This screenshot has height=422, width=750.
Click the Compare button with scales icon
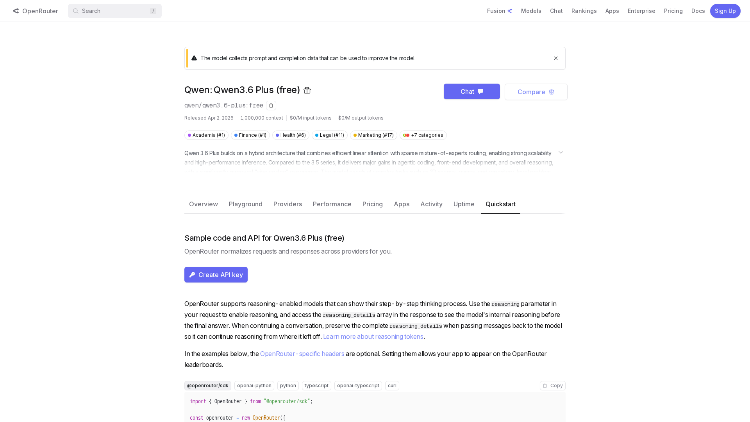[536, 92]
